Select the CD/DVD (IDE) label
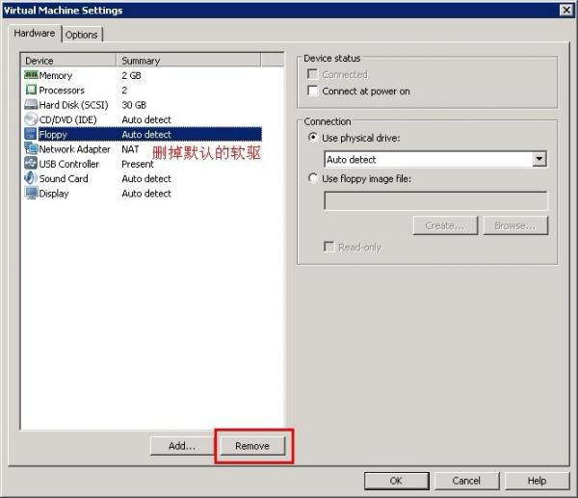Screen dimensions: 578x498 point(67,119)
